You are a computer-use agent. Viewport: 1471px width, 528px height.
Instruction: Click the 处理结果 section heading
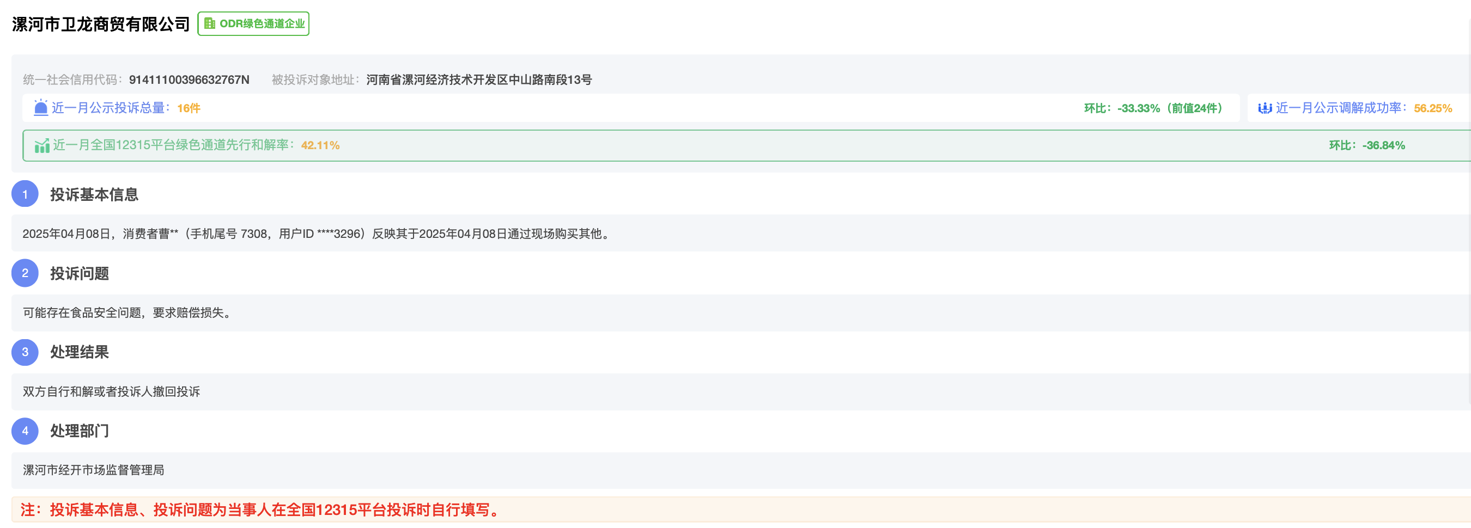80,352
